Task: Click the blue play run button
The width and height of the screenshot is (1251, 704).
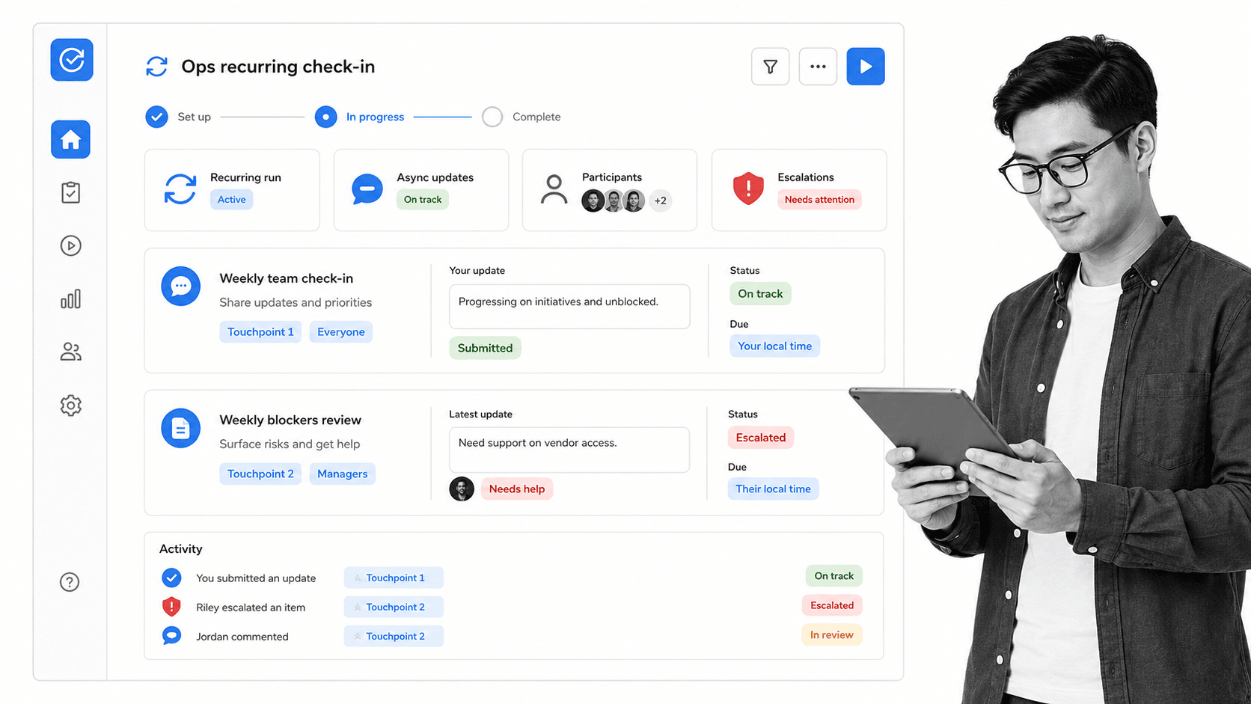Action: tap(866, 67)
